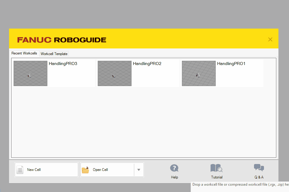Select the HandlingPRO1 recent workcell entry

pos(222,73)
